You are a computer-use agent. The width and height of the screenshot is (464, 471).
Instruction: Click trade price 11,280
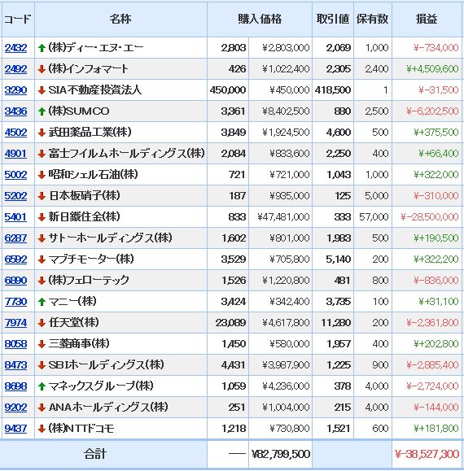pyautogui.click(x=335, y=323)
